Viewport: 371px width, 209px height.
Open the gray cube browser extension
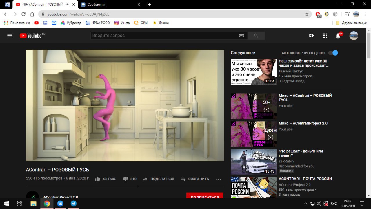(335, 14)
